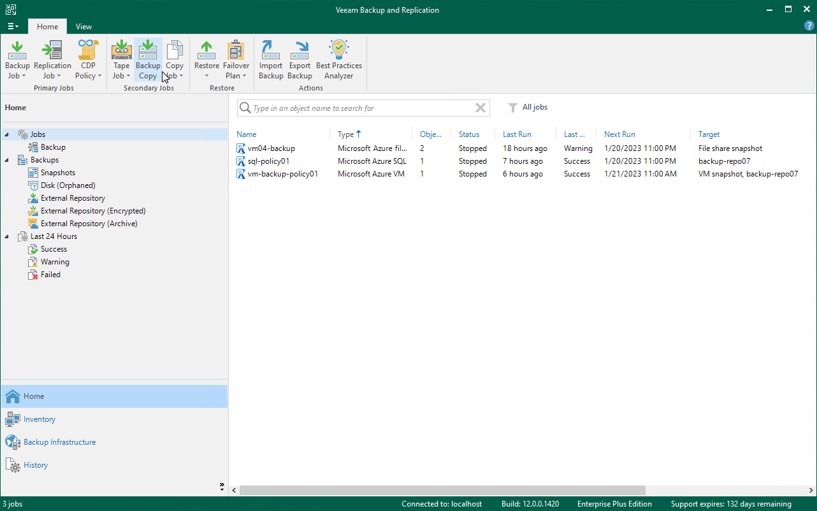This screenshot has height=511, width=817.
Task: Select the Success tree item
Action: [x=54, y=249]
